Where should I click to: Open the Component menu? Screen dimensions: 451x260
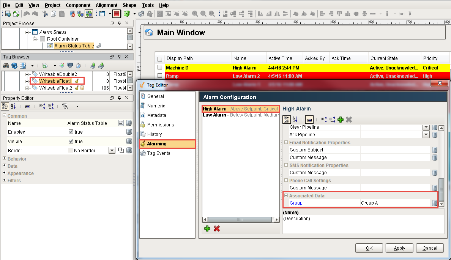[78, 5]
